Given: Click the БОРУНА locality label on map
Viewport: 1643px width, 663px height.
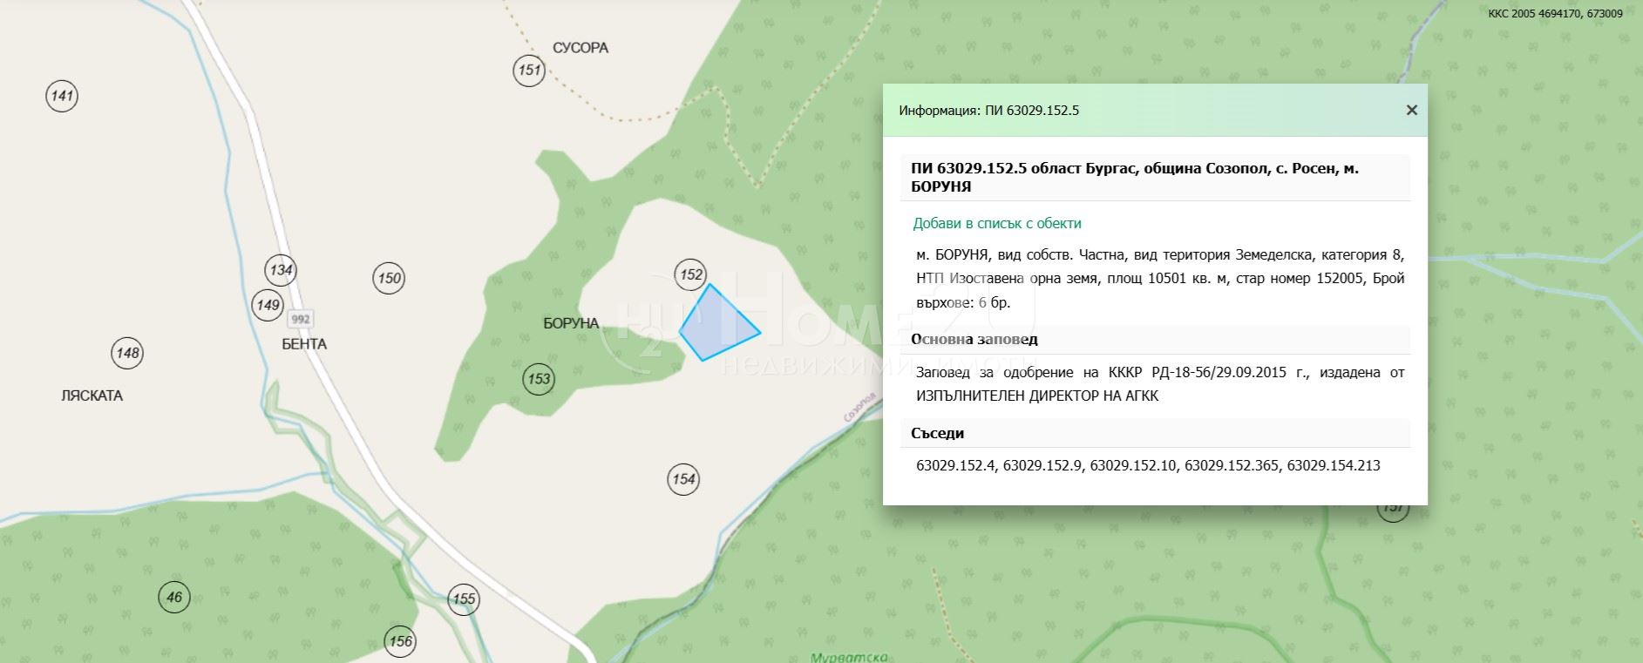Looking at the screenshot, I should (x=571, y=323).
